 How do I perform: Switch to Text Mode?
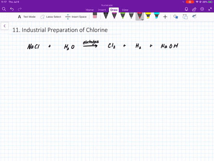click(27, 17)
